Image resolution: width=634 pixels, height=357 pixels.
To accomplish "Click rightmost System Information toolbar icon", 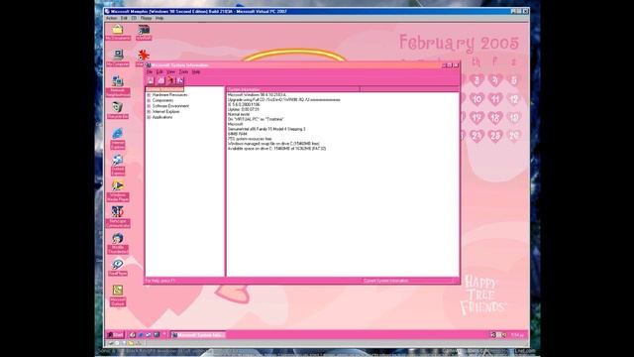I will pos(180,81).
